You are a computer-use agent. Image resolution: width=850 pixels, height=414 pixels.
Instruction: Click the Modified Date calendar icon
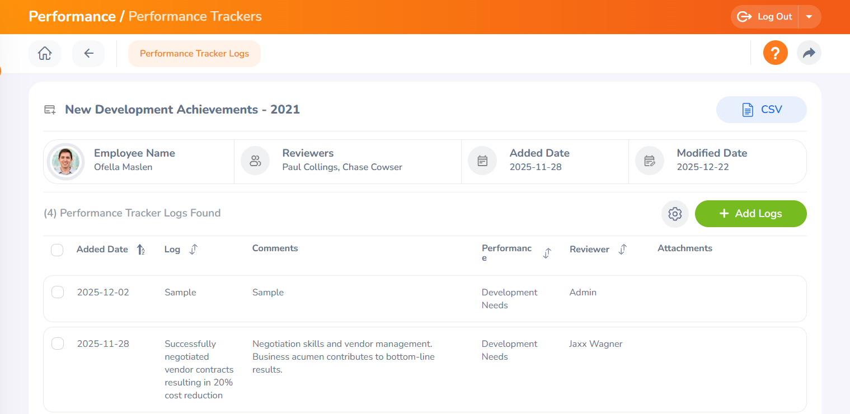point(649,161)
